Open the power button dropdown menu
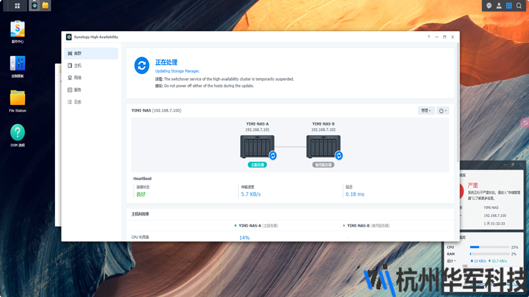This screenshot has width=529, height=297. pos(442,111)
